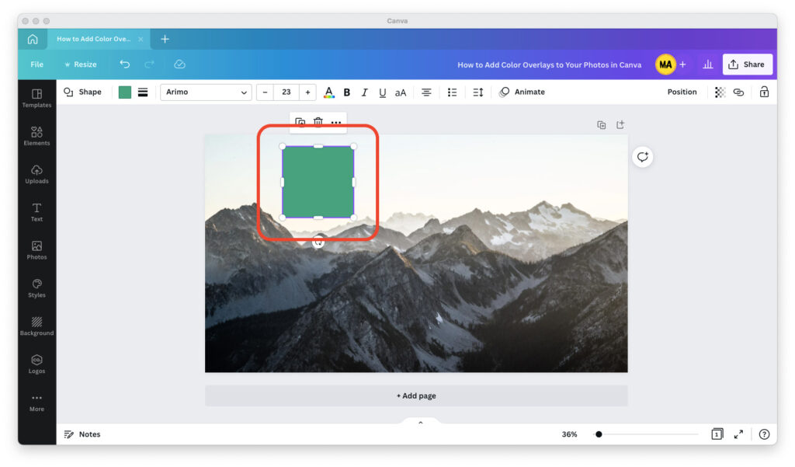Click the design title text
This screenshot has width=795, height=467.
(x=549, y=65)
